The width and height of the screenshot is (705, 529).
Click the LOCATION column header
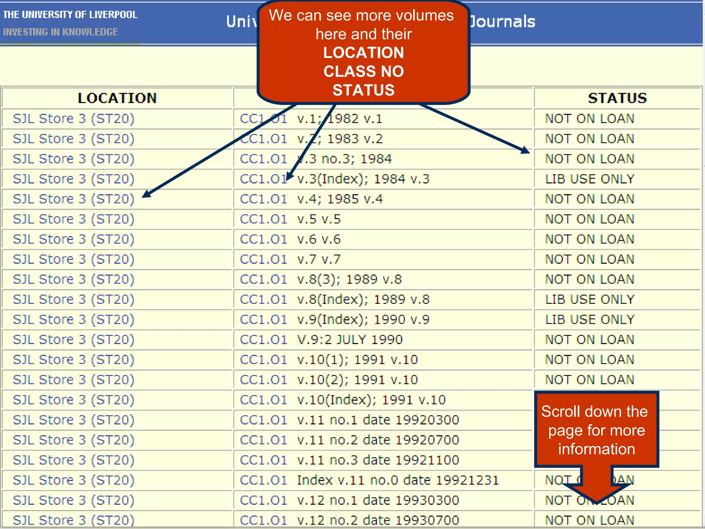(x=117, y=98)
